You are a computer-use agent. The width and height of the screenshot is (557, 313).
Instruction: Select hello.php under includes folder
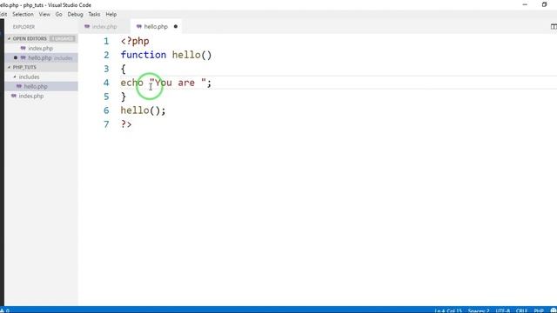(41, 87)
